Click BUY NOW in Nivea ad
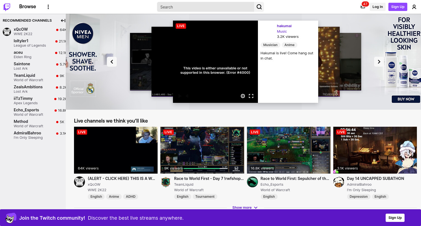The image size is (421, 226). pos(406,99)
